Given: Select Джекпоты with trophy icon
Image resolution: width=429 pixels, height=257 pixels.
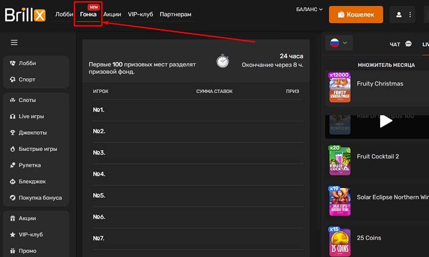Looking at the screenshot, I should (x=32, y=132).
